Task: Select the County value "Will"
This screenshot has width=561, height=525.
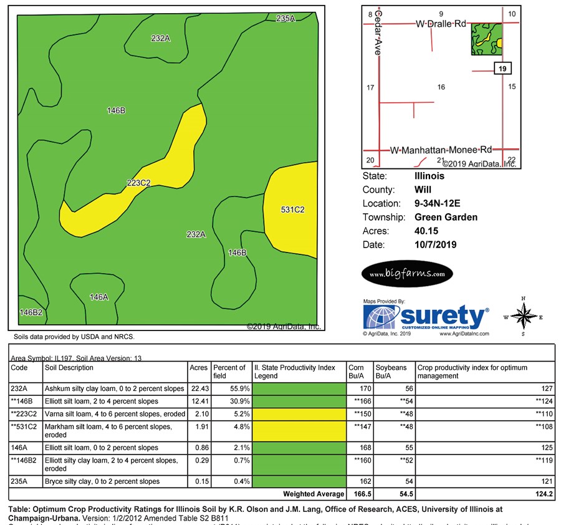Action: coord(423,190)
